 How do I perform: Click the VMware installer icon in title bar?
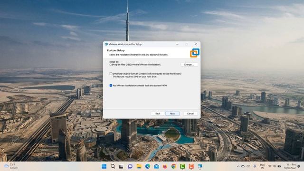pos(106,44)
